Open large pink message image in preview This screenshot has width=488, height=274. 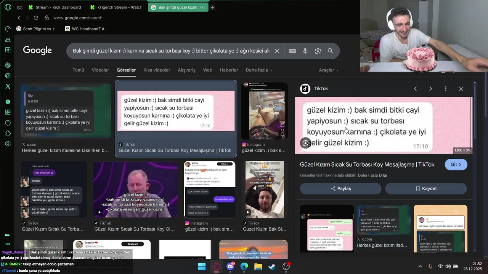click(x=384, y=125)
